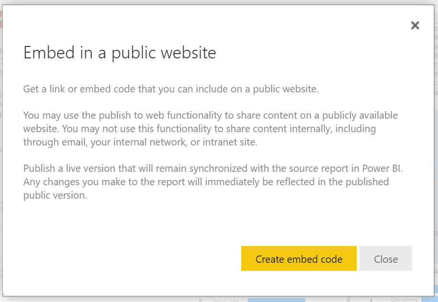
Task: Click the "Publish a live version" line
Action: pyautogui.click(x=212, y=168)
